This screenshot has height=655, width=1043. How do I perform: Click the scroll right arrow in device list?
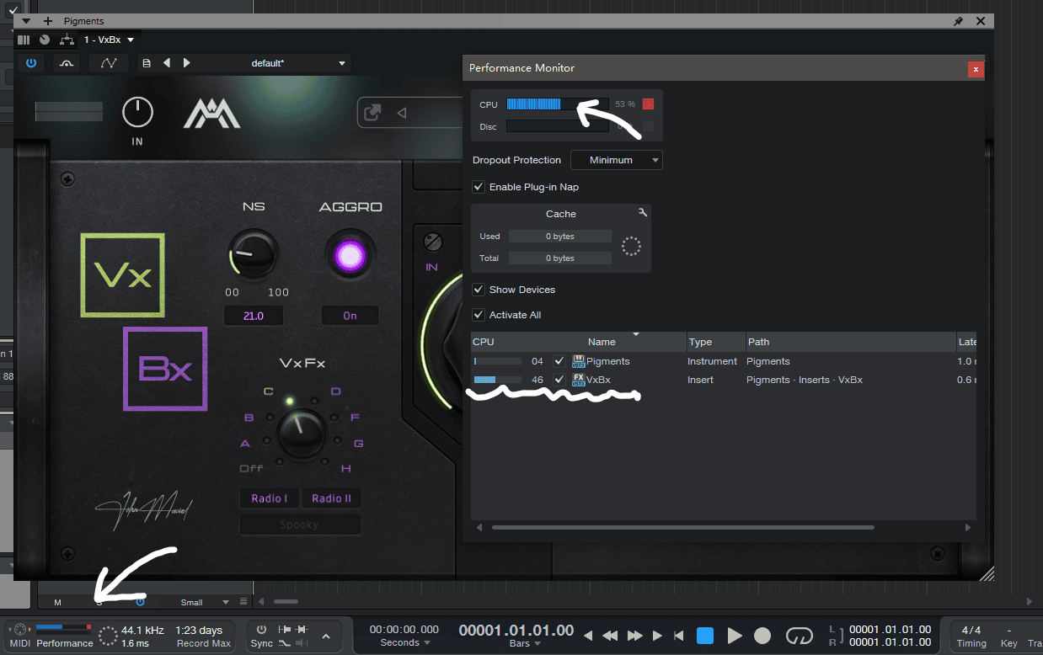point(967,528)
